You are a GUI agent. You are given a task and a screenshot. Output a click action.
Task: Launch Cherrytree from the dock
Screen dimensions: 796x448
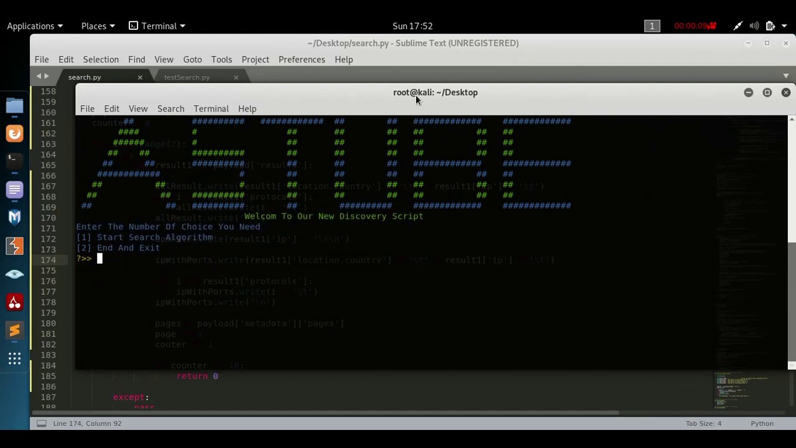14,302
